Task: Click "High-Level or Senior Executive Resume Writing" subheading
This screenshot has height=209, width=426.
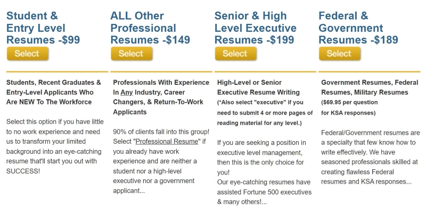Action: tap(258, 88)
